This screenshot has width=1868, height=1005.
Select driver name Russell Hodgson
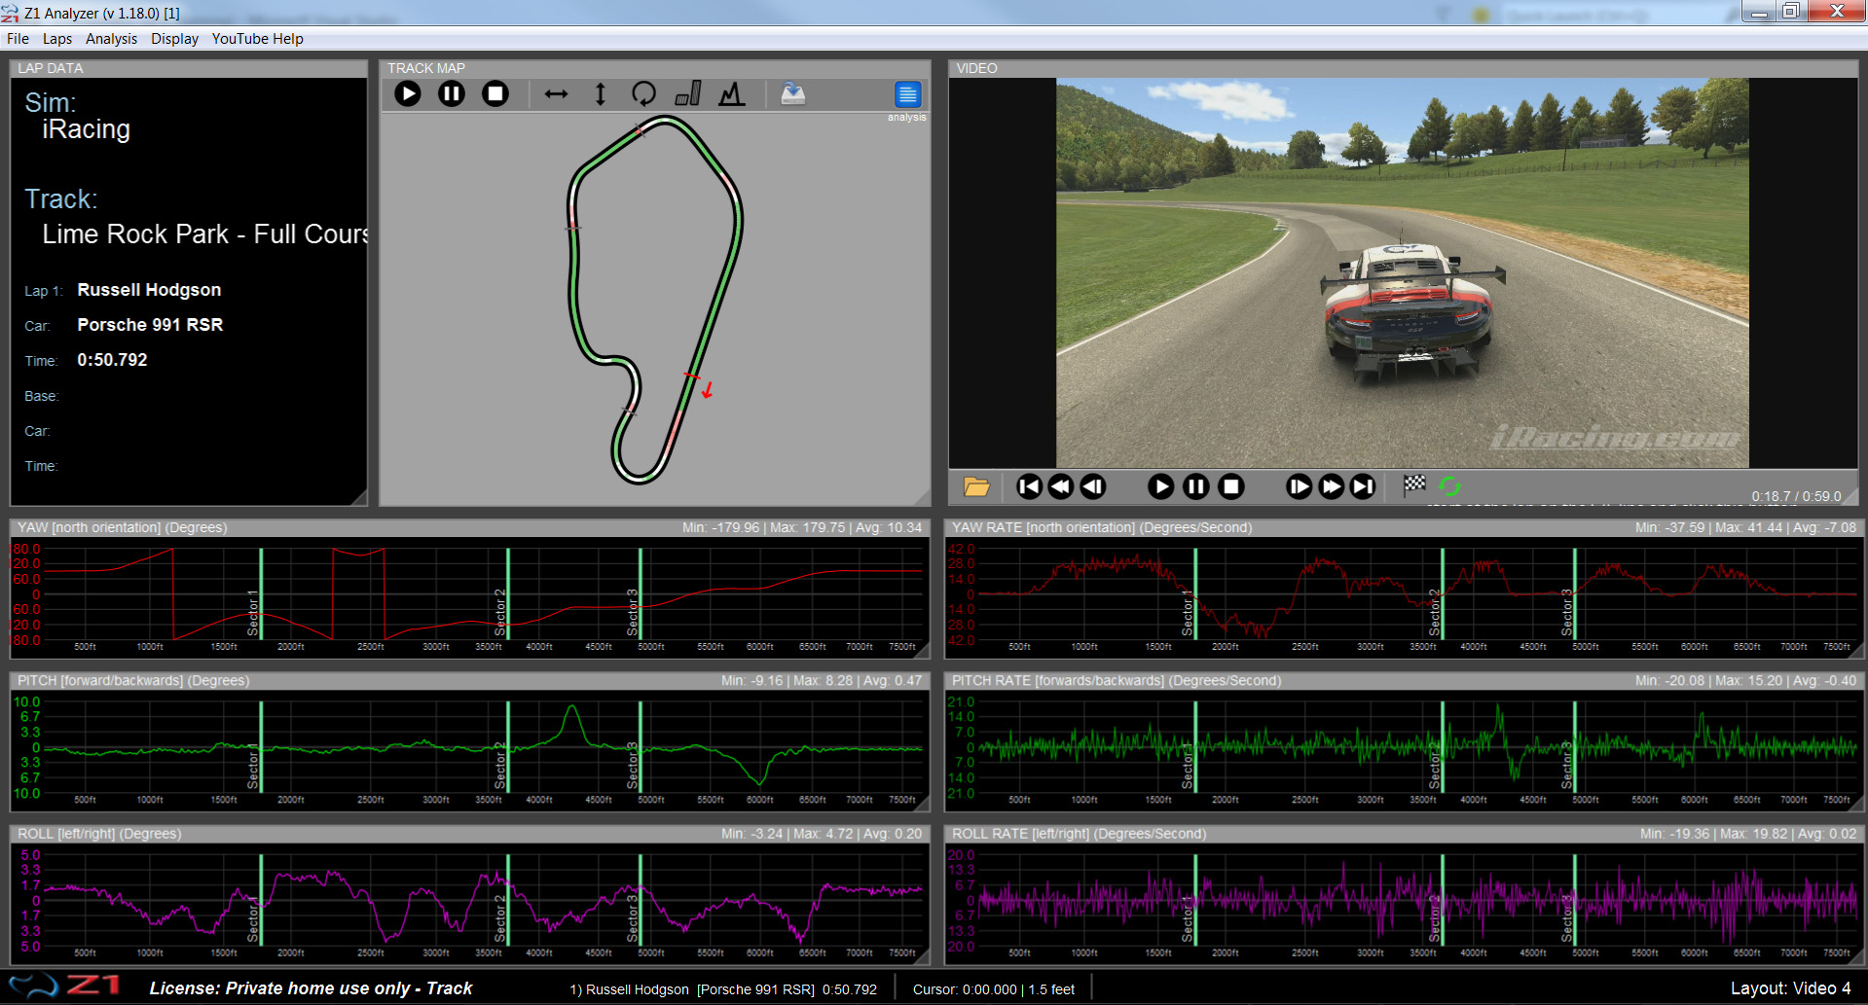coord(149,290)
